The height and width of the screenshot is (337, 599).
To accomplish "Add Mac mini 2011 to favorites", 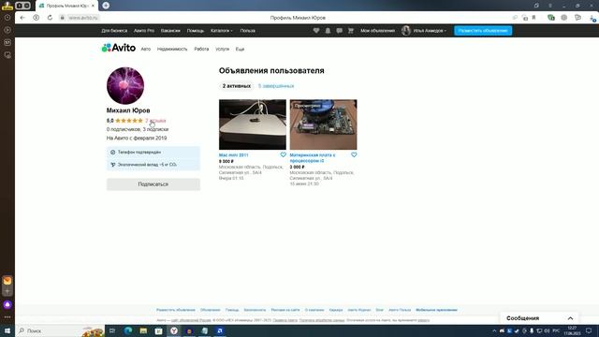I will tap(283, 154).
